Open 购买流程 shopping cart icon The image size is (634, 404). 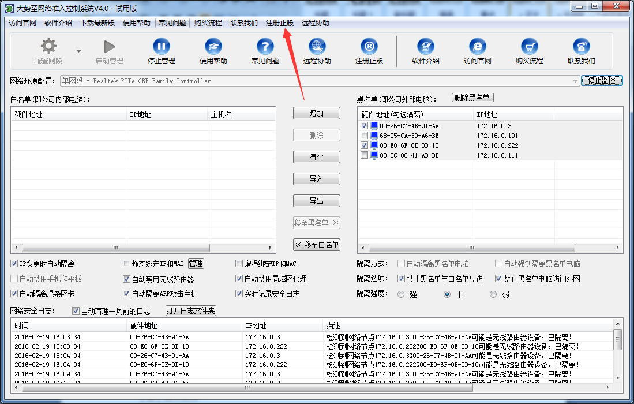click(530, 46)
